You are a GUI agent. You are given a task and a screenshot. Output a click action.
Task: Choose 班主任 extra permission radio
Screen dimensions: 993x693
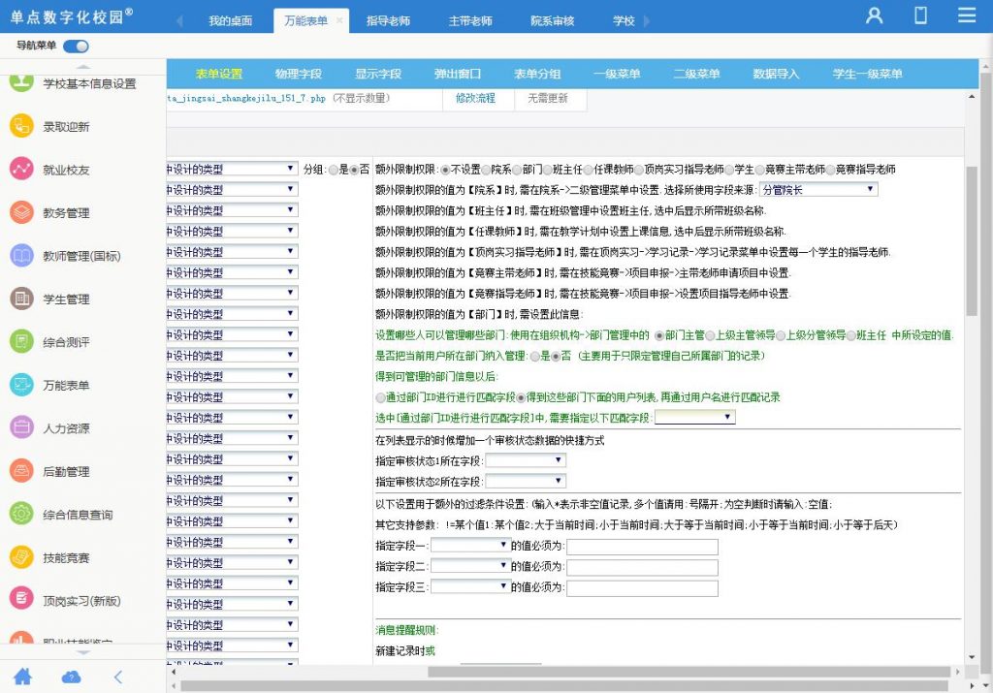coord(547,170)
